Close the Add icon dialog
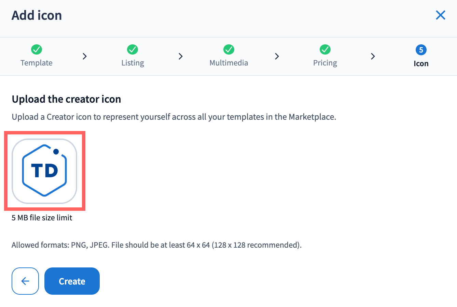The image size is (457, 307). pos(440,15)
